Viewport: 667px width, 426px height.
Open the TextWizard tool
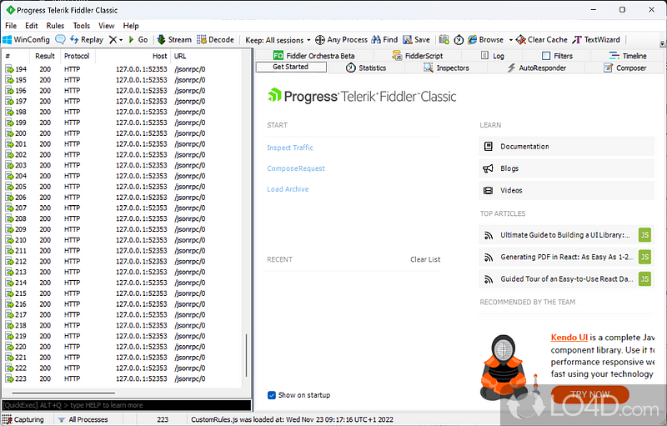[596, 39]
